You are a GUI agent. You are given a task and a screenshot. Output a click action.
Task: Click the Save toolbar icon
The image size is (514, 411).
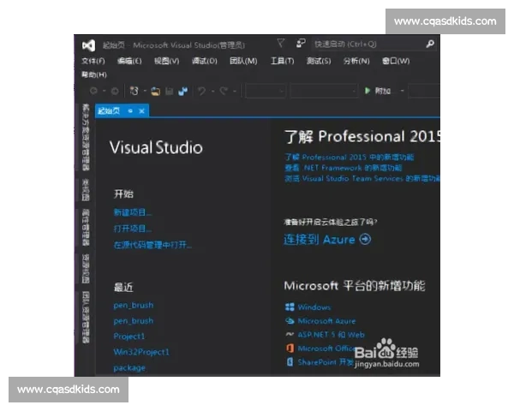(169, 91)
